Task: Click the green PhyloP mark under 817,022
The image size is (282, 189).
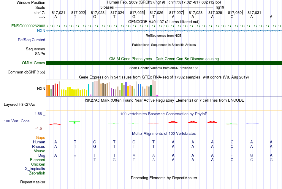Action: click(75, 122)
